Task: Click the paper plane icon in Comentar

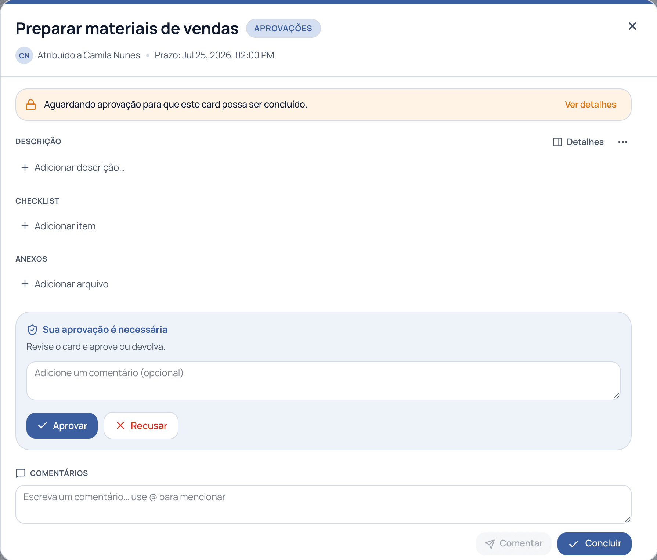Action: [490, 544]
